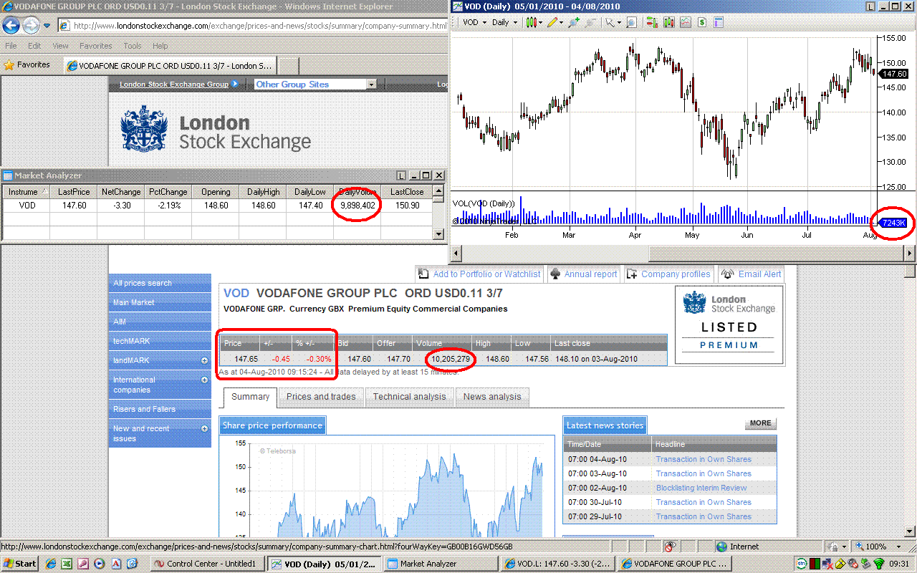Click the Market Analyzer vertical scrollbar up arrow

439,191
